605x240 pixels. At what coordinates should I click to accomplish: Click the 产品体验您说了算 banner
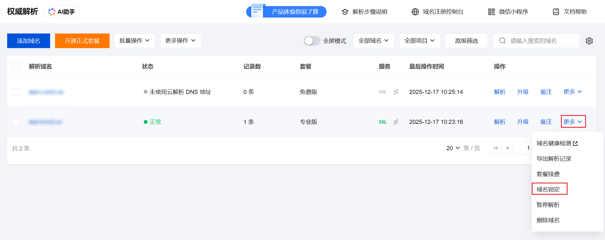286,12
